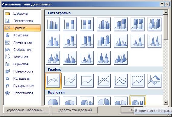This screenshot has width=172, height=117.
Task: Open Пузырьковая chart category
Action: point(22,86)
